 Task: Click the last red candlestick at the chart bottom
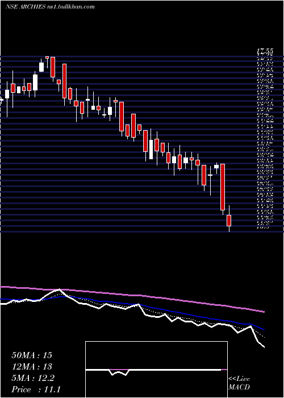(x=229, y=221)
